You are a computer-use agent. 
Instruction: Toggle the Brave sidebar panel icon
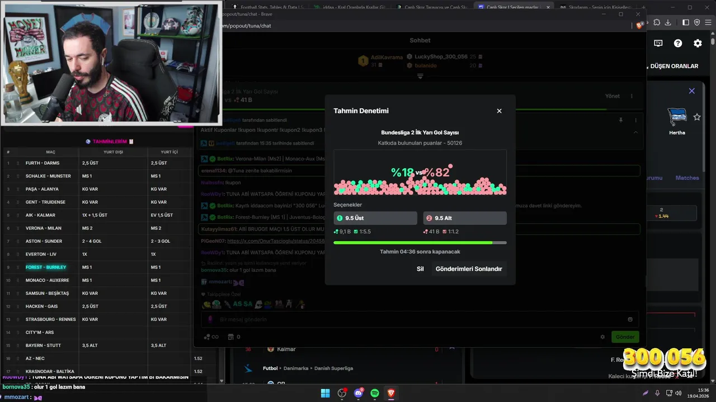click(686, 22)
